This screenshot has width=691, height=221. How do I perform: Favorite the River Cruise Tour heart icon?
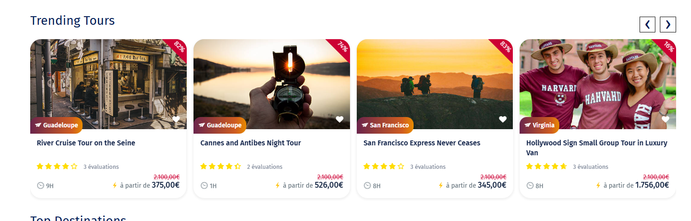tap(176, 119)
